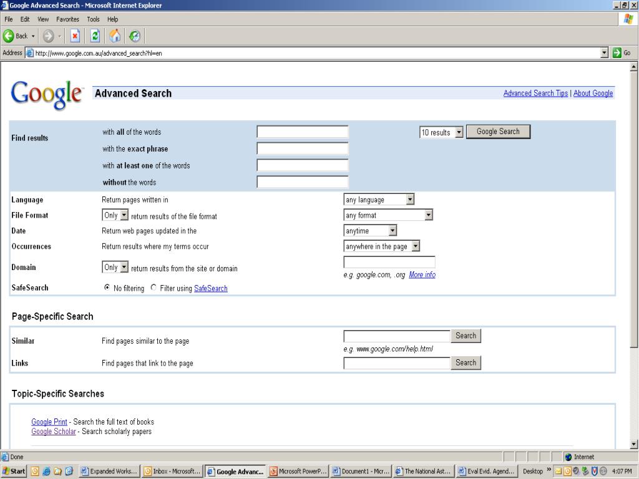This screenshot has height=479, width=639.
Task: Click the scrollbar down arrow
Action: pos(634,444)
